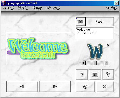
Task: Click the Welcome to Live Craft preview image
Action: click(39, 48)
